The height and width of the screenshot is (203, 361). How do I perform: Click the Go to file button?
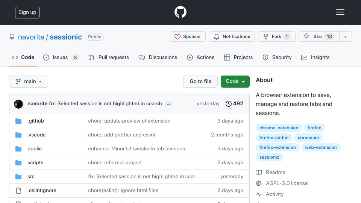200,82
